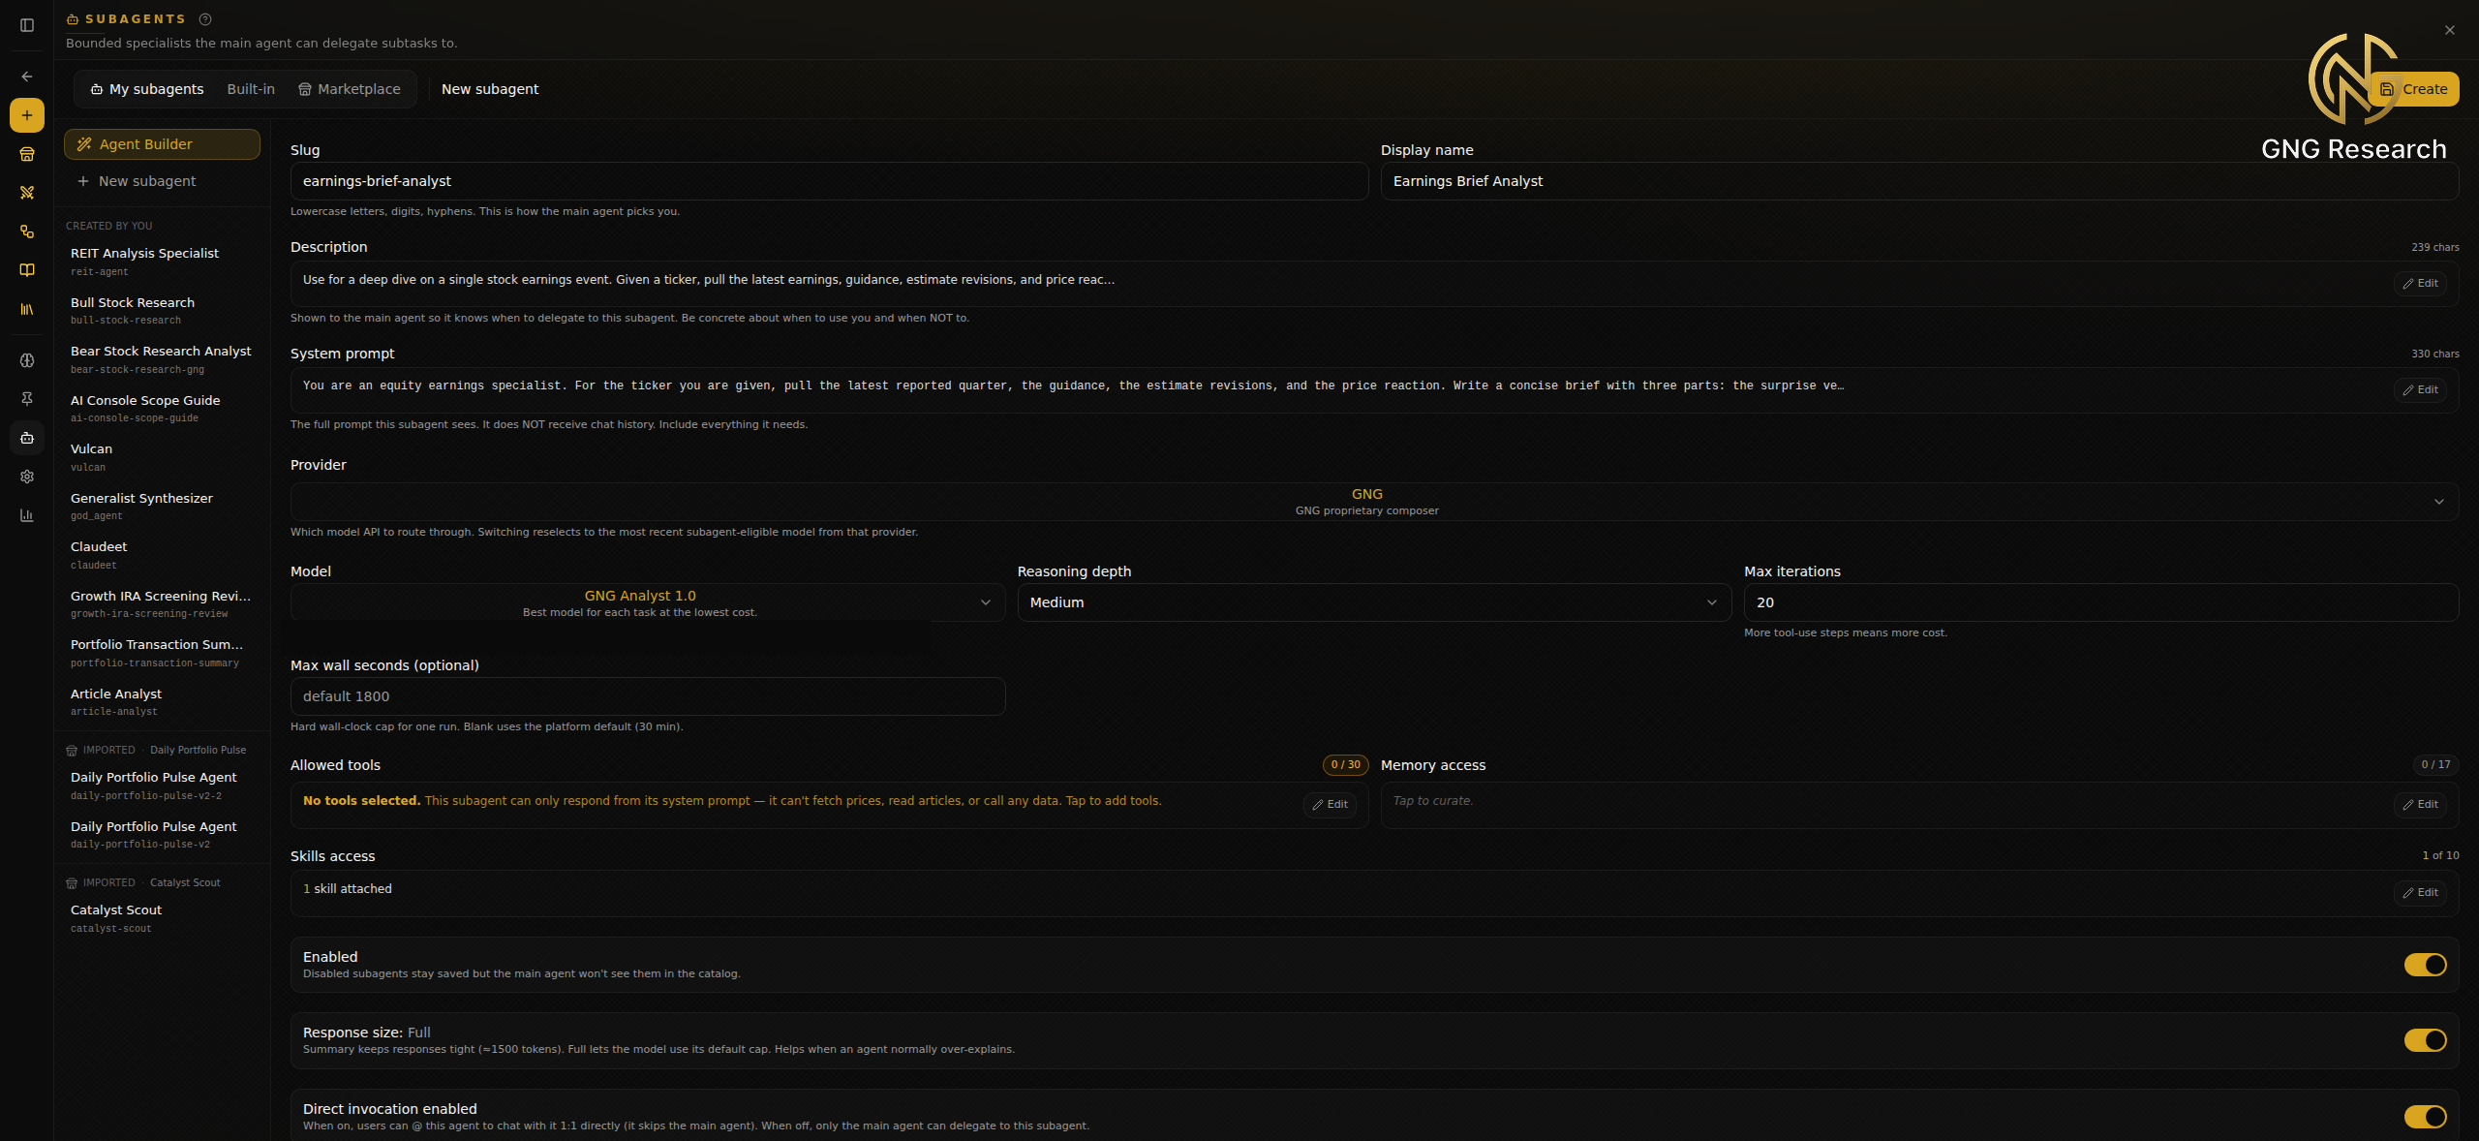
Task: Switch to the My subagents tab
Action: point(147,89)
